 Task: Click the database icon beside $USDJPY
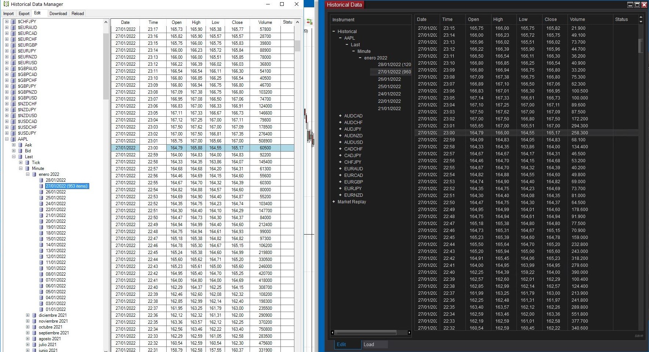click(13, 133)
